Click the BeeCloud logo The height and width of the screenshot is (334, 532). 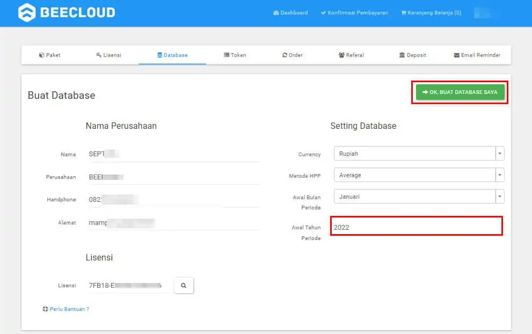[x=67, y=12]
